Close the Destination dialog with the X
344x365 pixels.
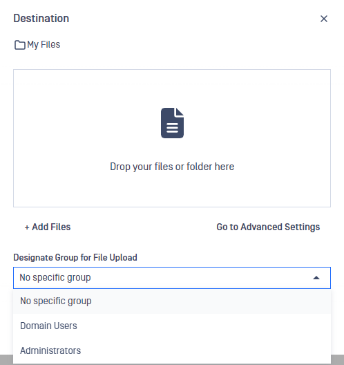tap(324, 19)
